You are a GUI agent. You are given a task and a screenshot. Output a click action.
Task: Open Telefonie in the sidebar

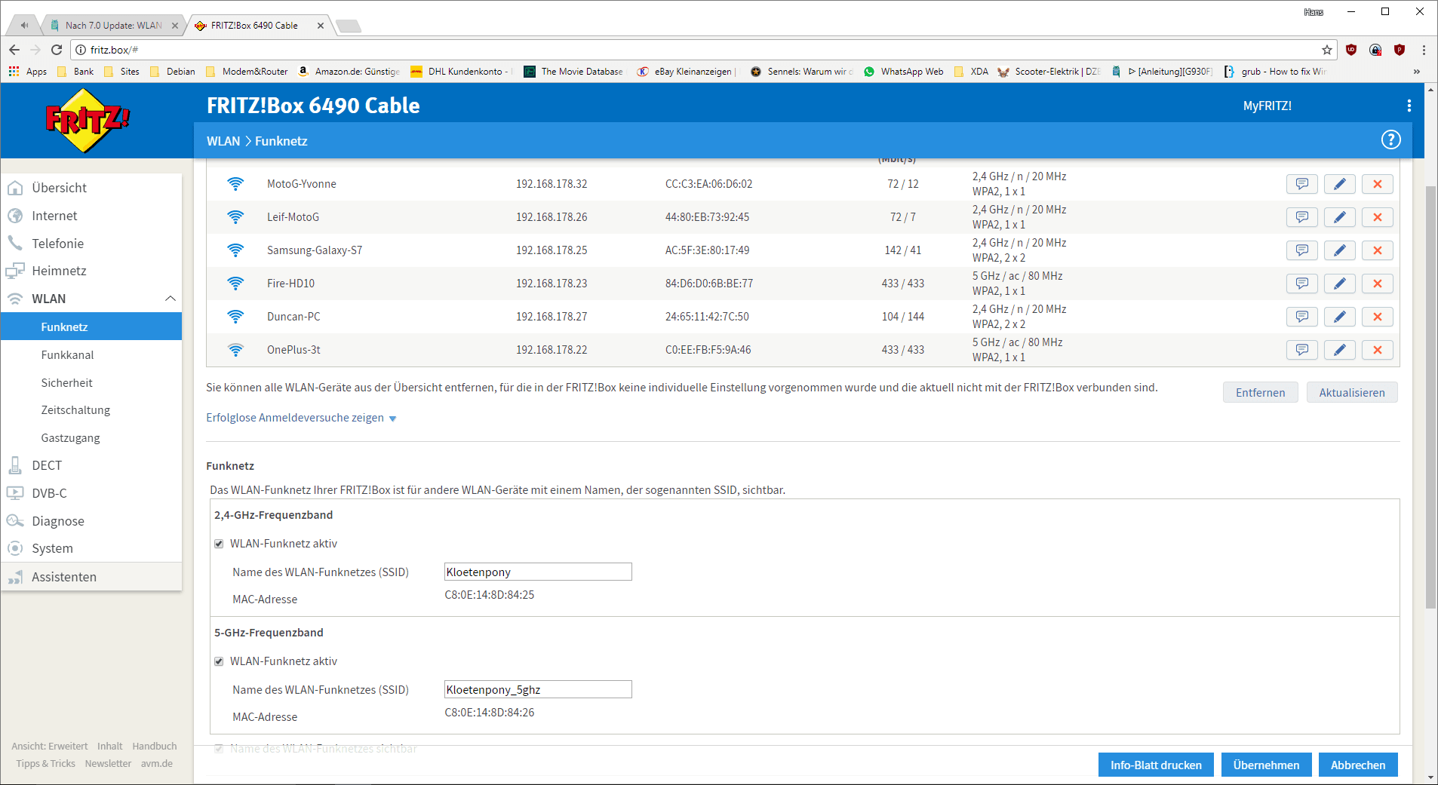[91, 244]
